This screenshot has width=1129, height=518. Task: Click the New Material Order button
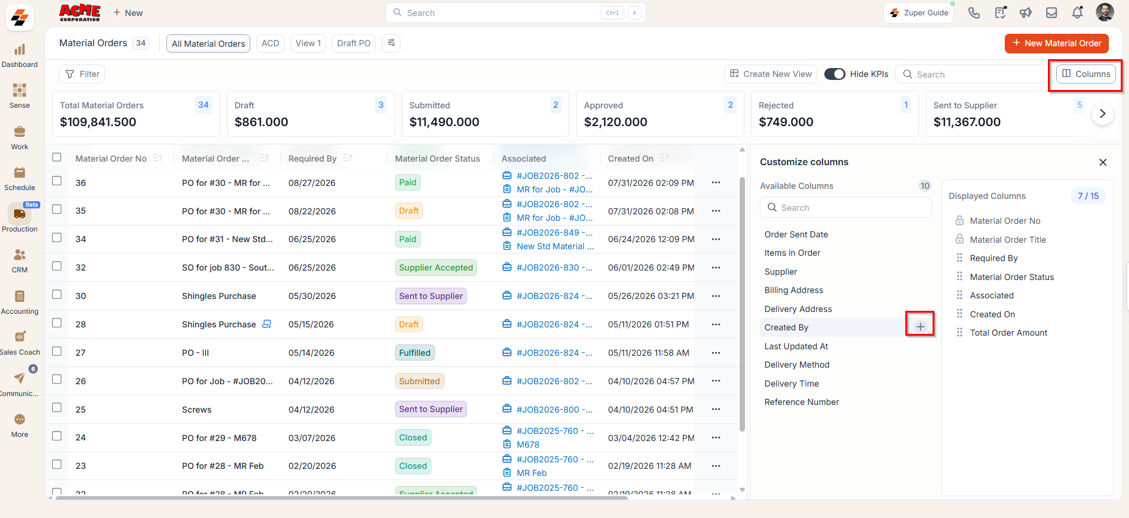tap(1056, 43)
